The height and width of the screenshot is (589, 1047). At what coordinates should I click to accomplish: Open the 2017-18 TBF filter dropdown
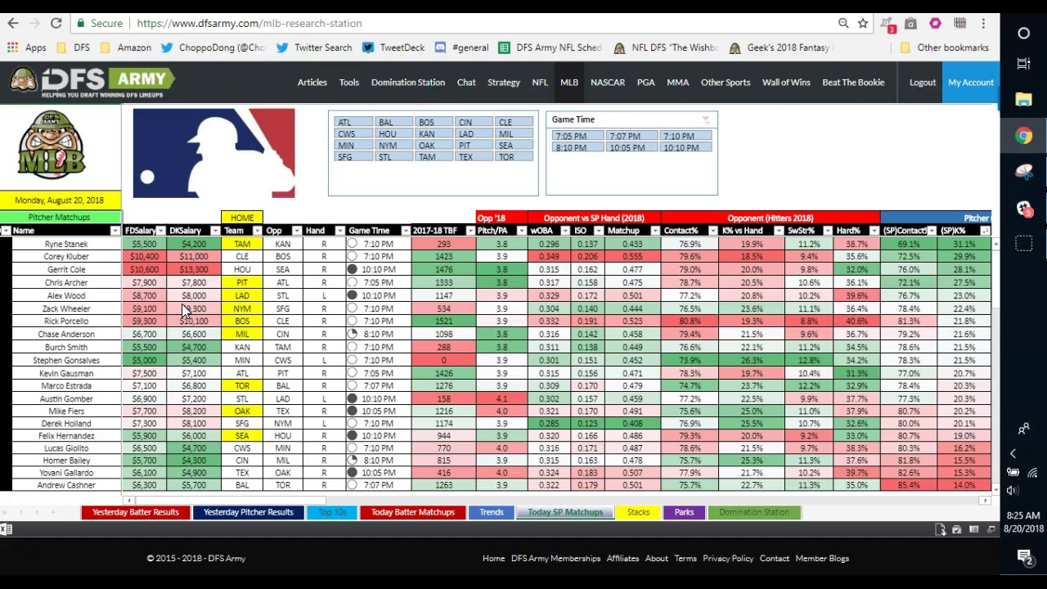[x=470, y=232]
